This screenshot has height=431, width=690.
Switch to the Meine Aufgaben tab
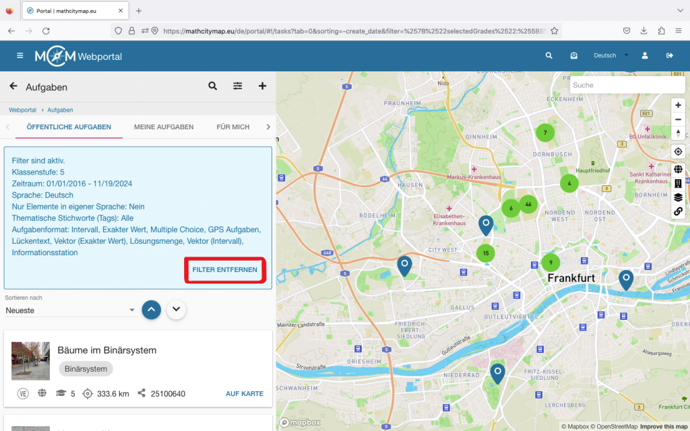pyautogui.click(x=164, y=127)
